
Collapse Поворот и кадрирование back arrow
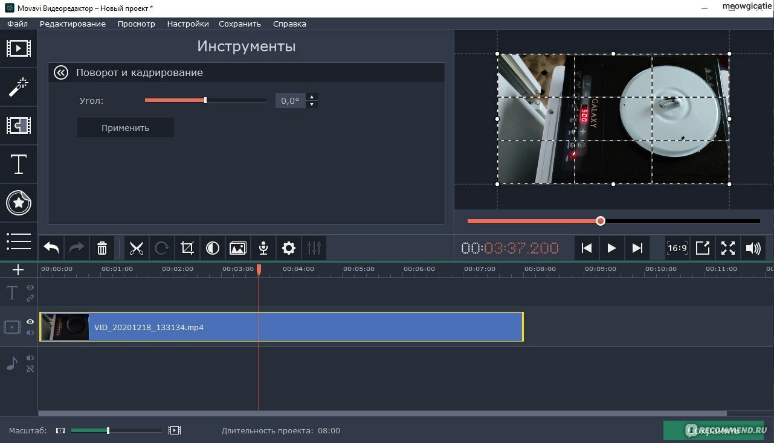[x=60, y=72]
